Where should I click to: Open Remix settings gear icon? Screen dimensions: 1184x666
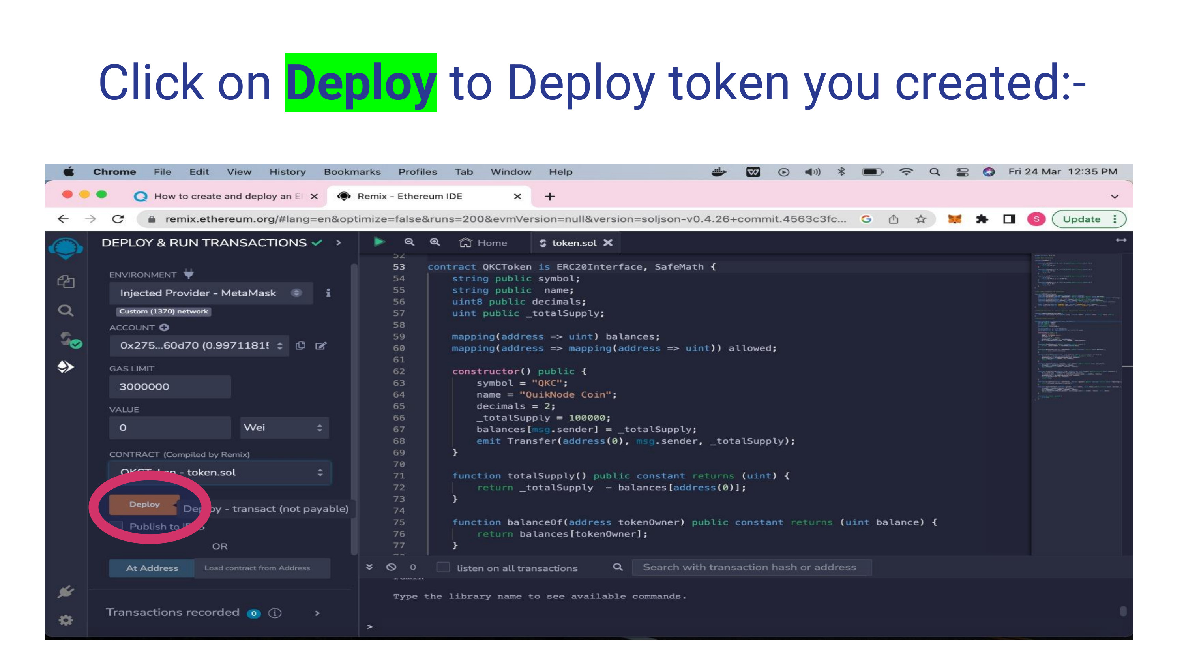(x=66, y=620)
